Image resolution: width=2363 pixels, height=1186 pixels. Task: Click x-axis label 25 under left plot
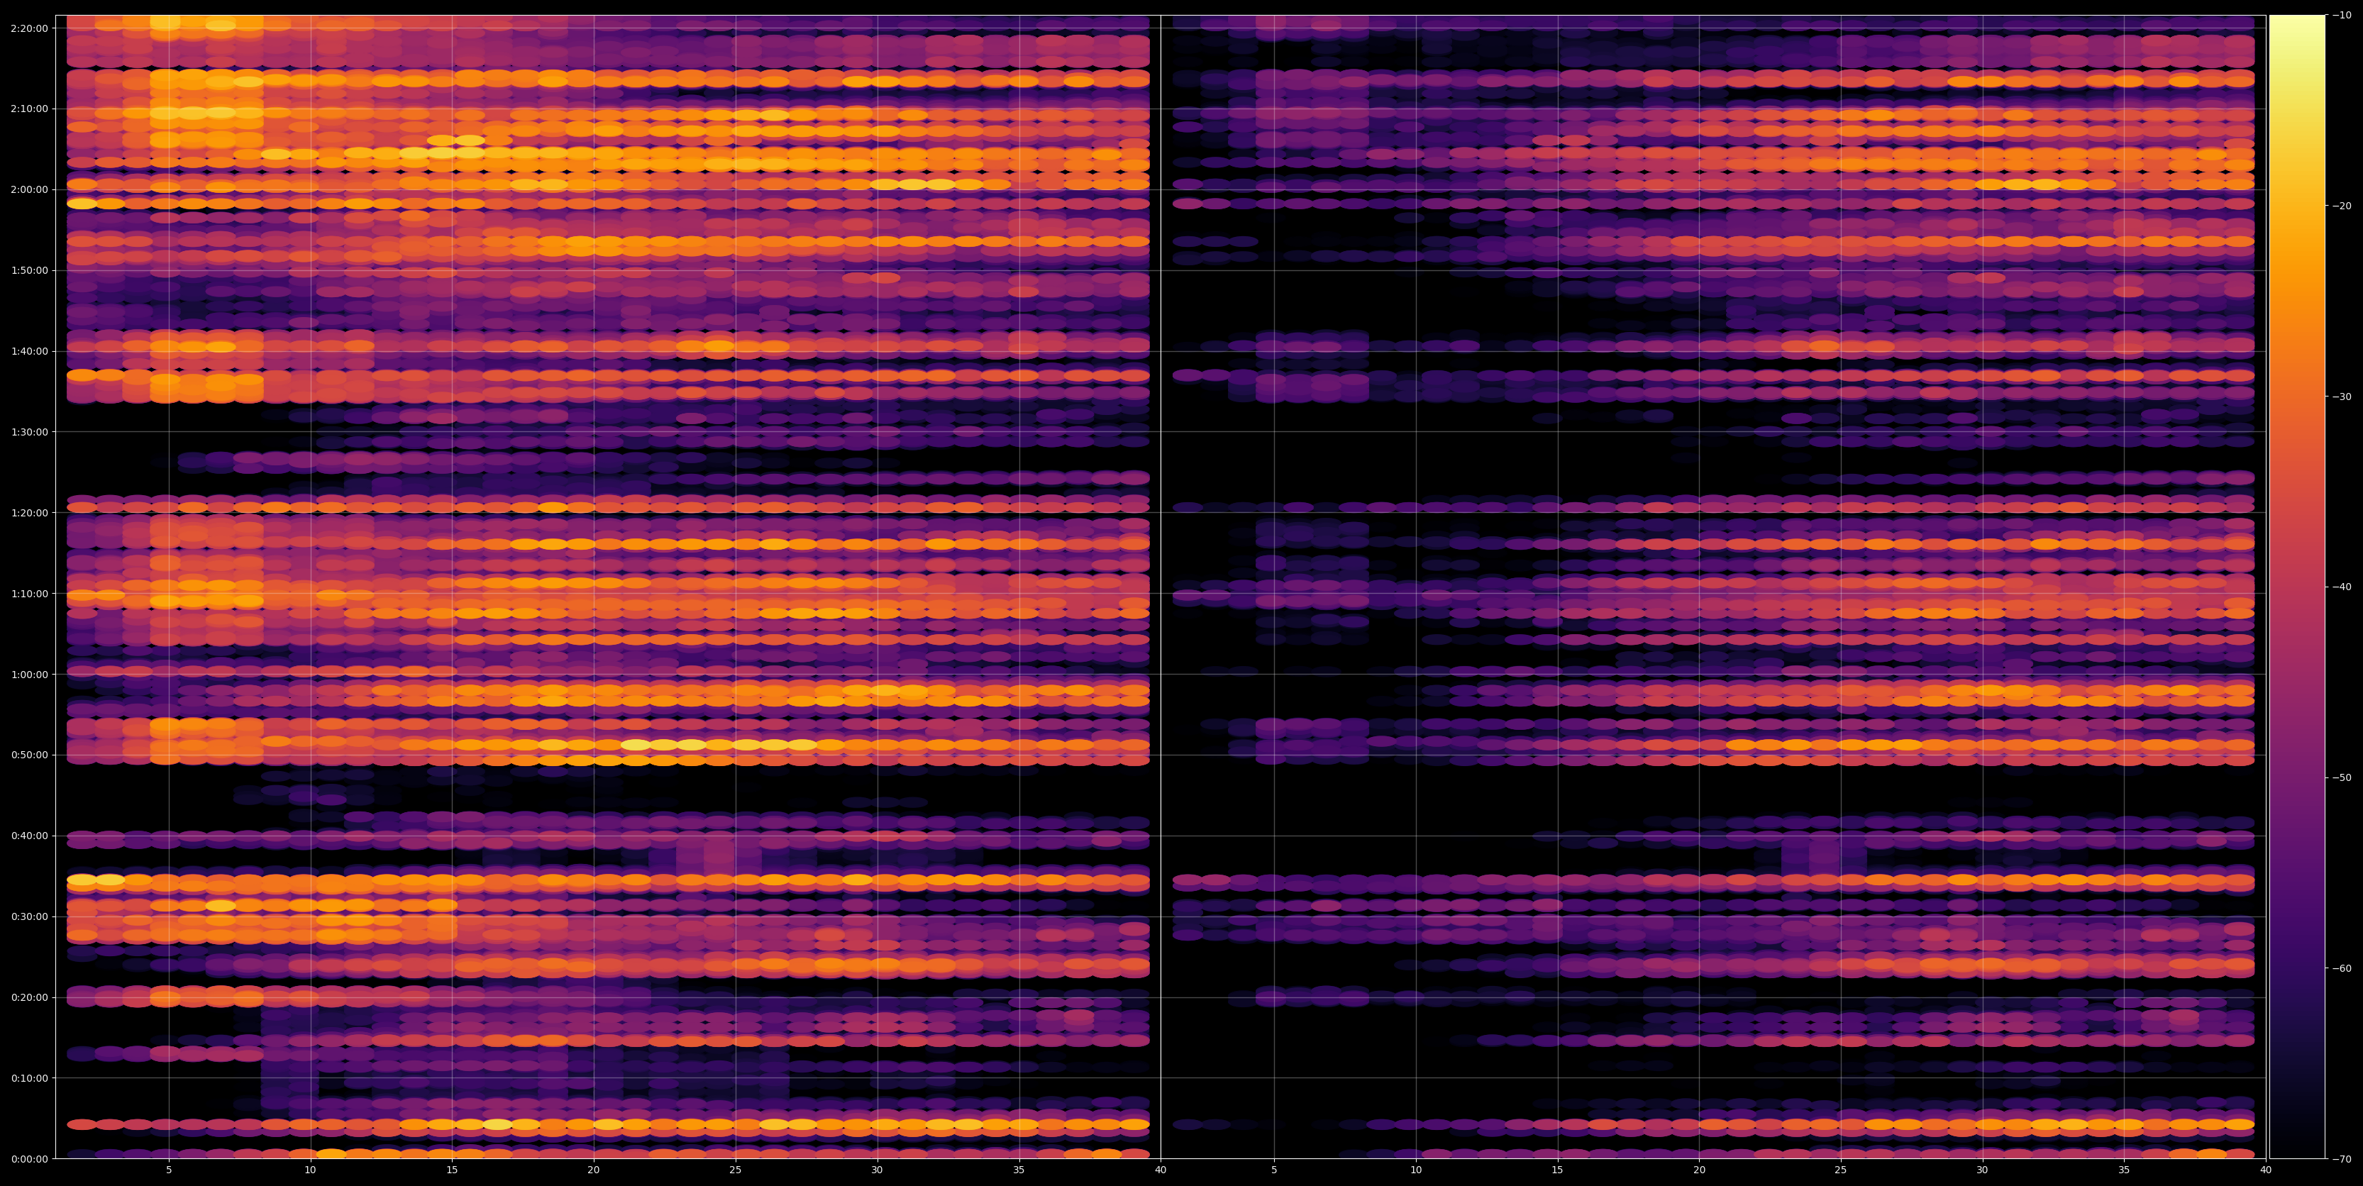736,1170
